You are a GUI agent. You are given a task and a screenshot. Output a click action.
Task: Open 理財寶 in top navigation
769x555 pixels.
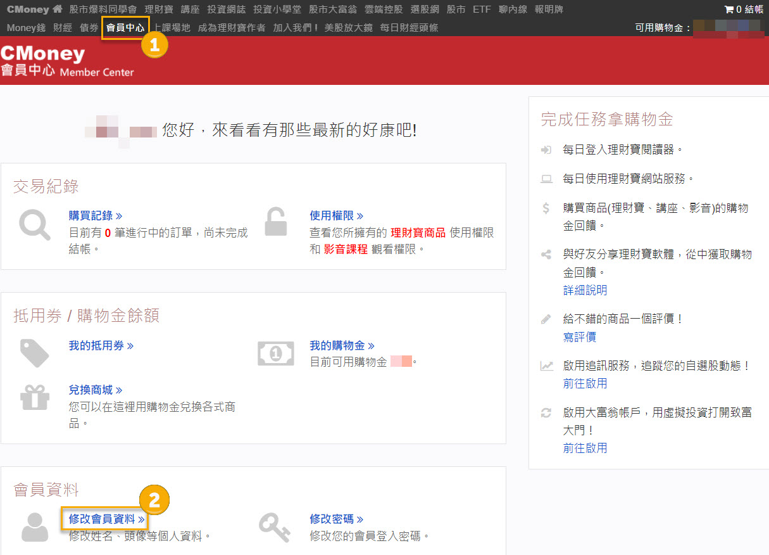click(158, 10)
